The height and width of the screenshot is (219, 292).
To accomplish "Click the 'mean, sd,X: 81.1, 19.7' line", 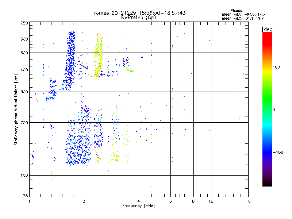I will click(x=243, y=18).
